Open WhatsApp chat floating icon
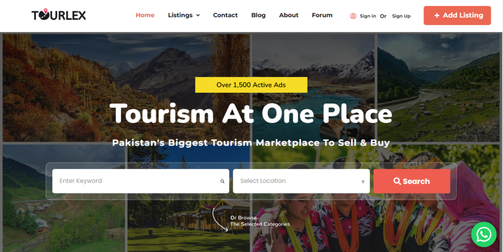This screenshot has width=503, height=252. (x=484, y=234)
